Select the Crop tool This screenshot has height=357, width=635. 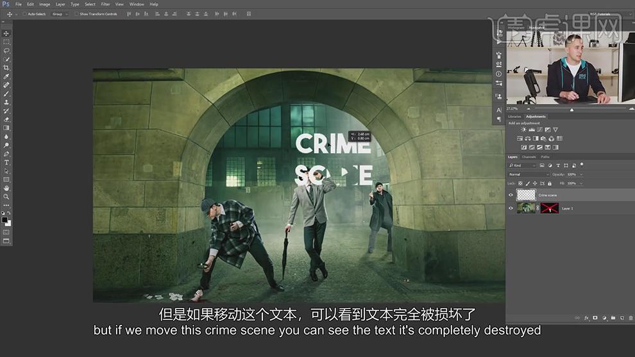6,67
